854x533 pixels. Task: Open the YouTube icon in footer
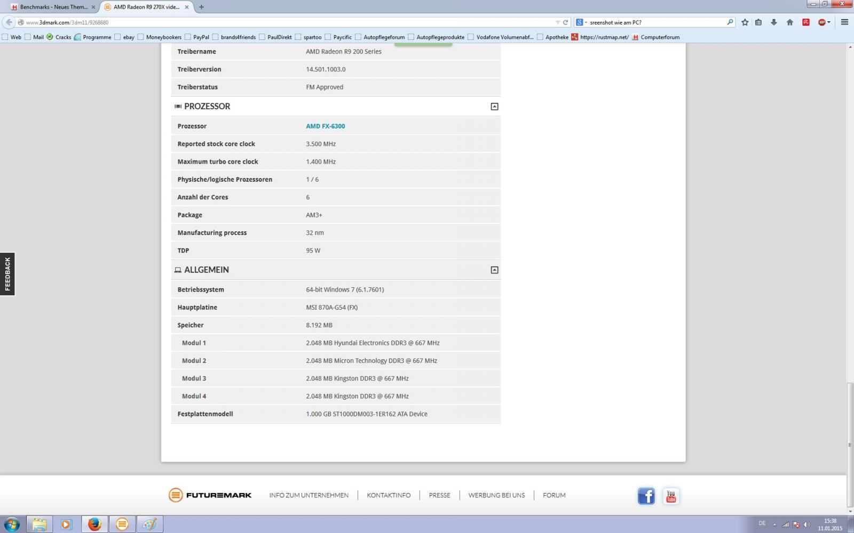pos(671,496)
